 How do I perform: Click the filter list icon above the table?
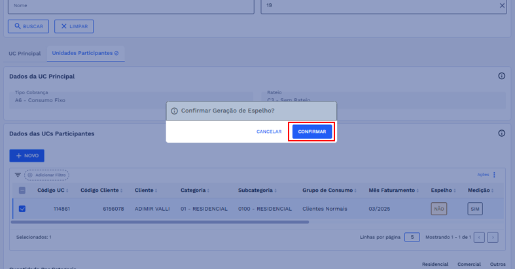pos(18,175)
